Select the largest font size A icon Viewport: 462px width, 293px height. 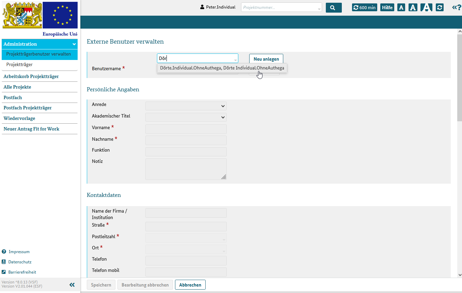(427, 7)
